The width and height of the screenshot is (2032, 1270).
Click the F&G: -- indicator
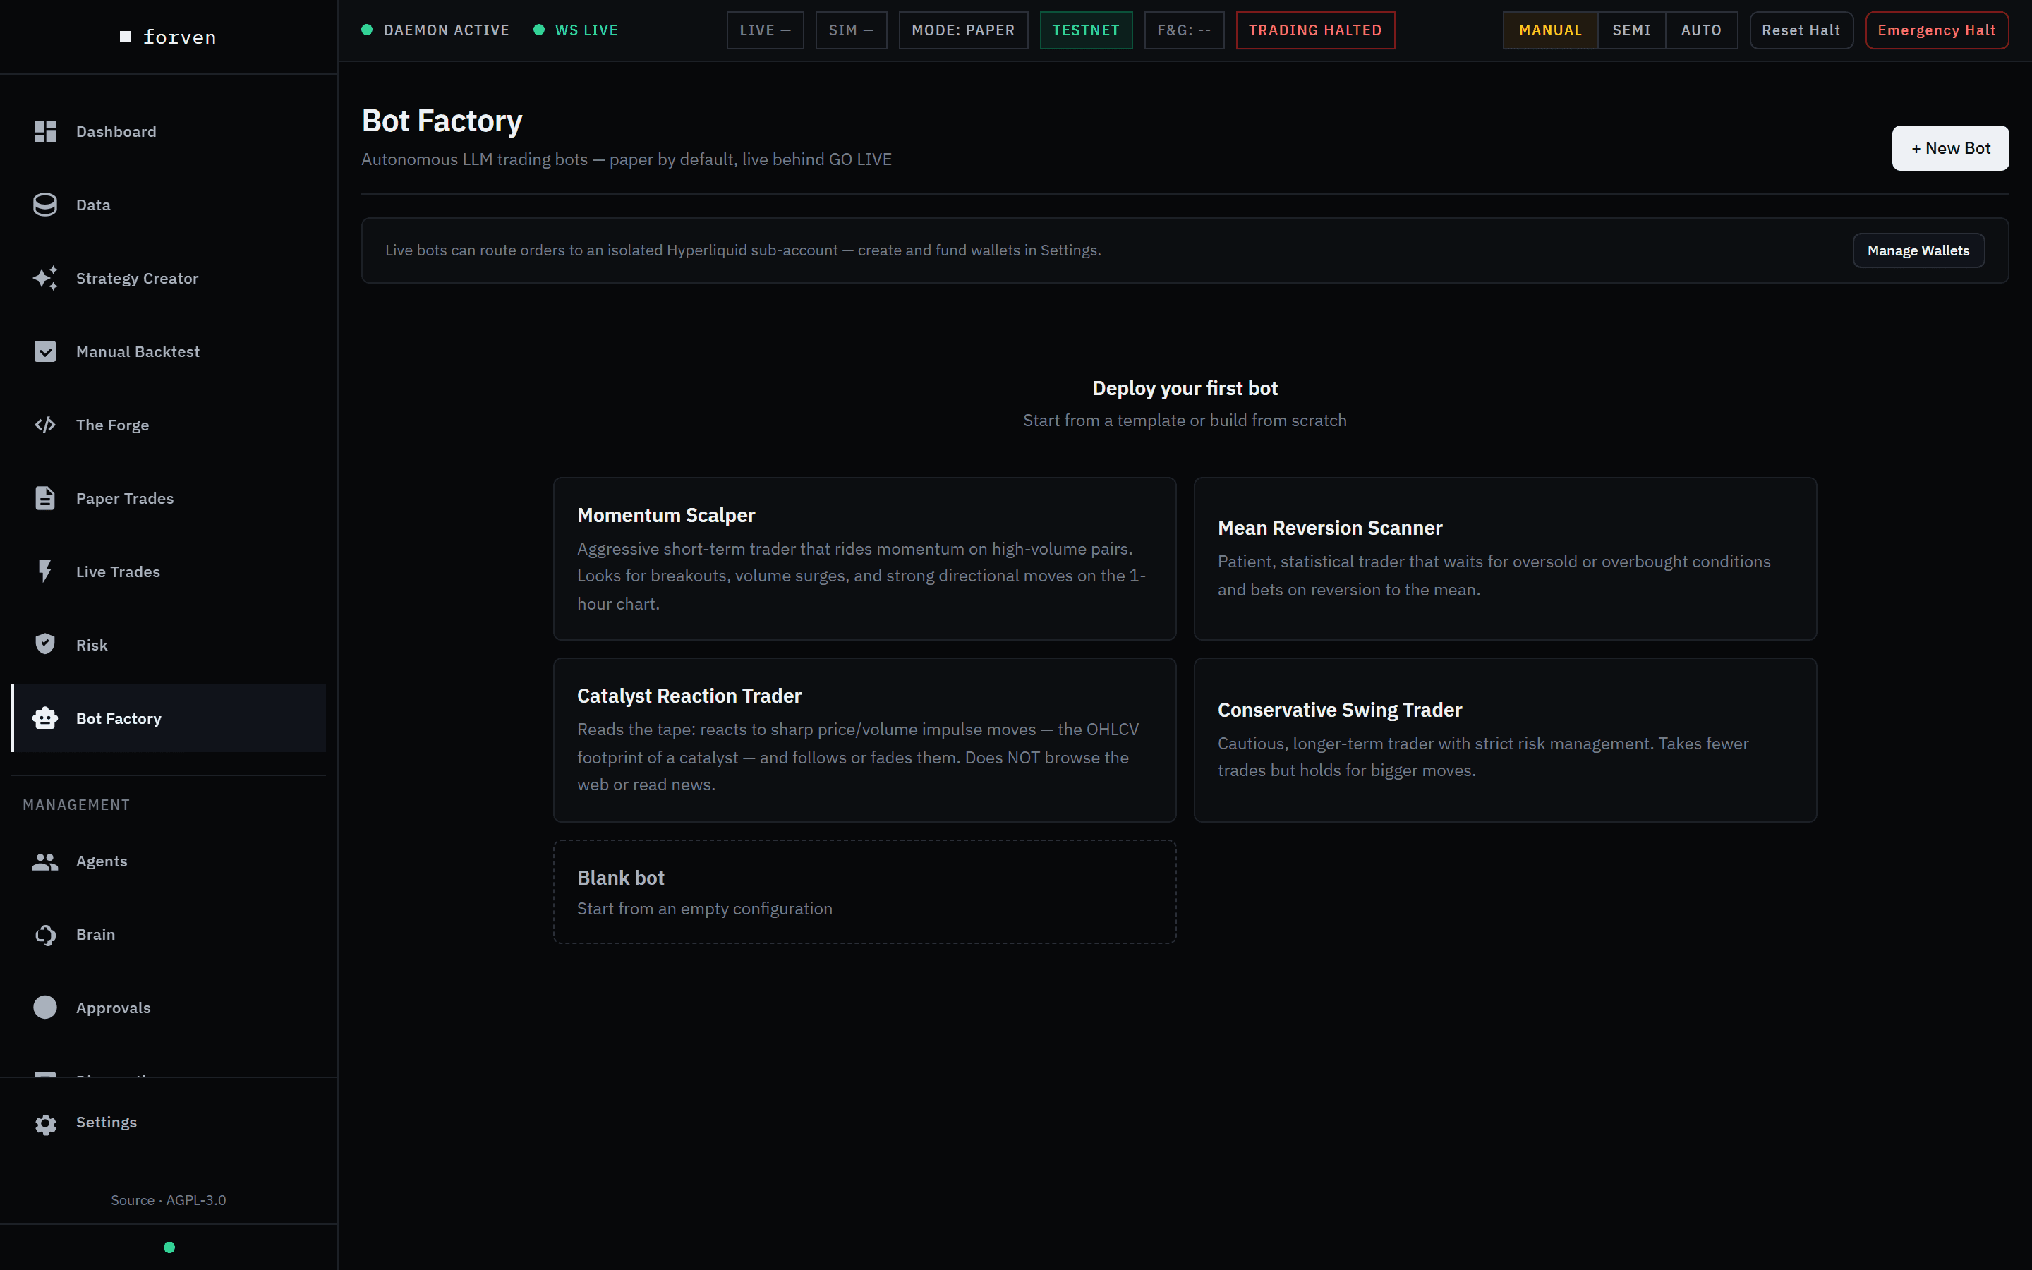(x=1184, y=30)
